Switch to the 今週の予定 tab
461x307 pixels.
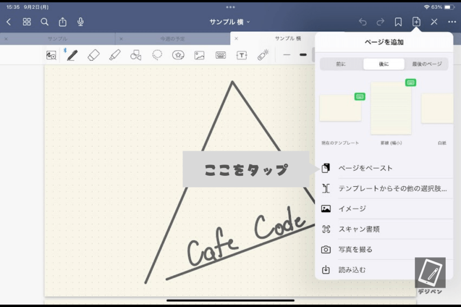pos(172,39)
